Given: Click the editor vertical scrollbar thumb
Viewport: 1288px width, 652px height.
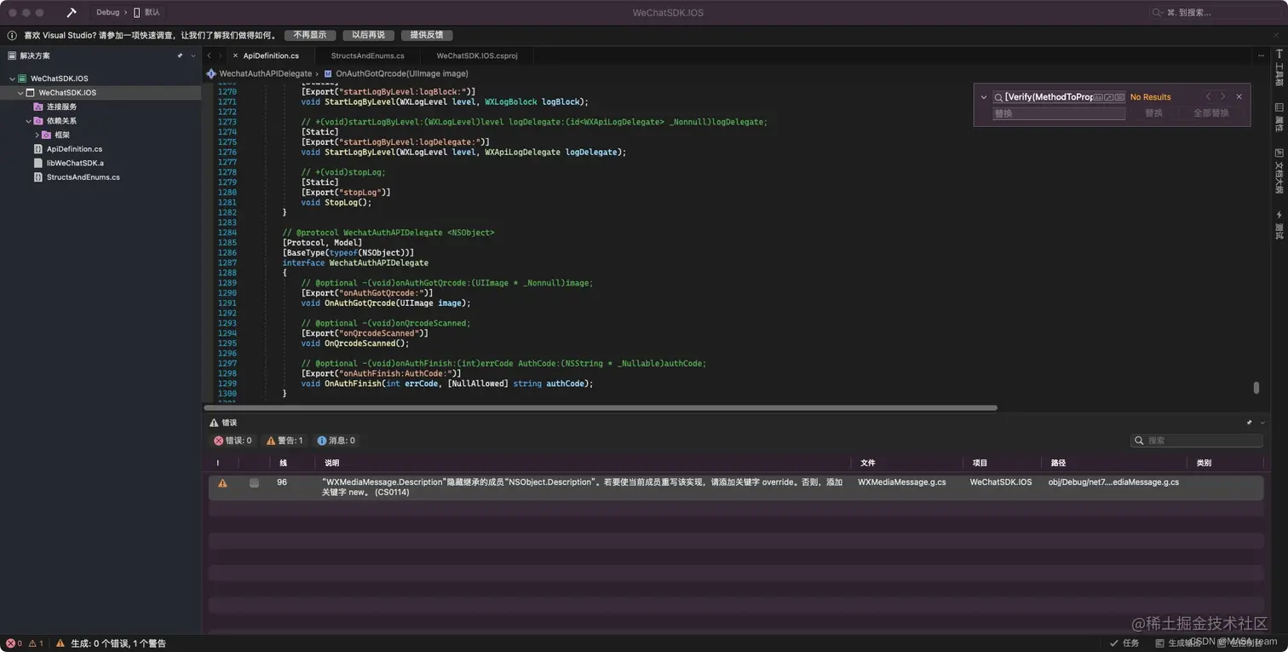Looking at the screenshot, I should coord(1256,388).
